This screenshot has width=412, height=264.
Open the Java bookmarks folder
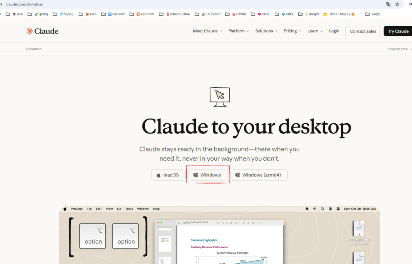[x=15, y=14]
